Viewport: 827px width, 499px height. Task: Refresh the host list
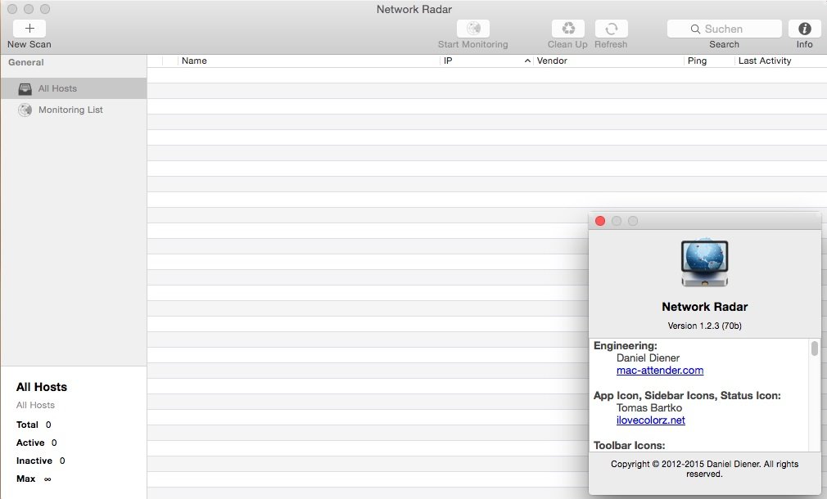pos(611,29)
